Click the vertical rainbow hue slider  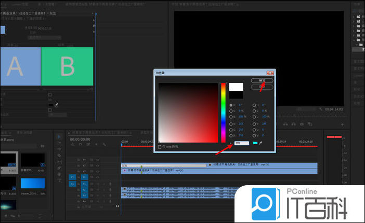(x=224, y=112)
